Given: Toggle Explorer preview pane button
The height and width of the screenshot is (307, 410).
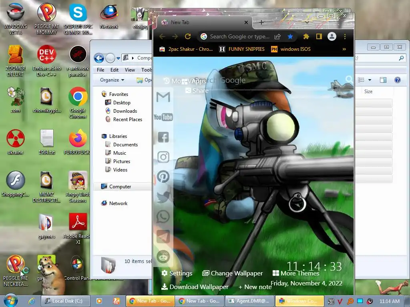Looking at the screenshot, I should click(383, 80).
